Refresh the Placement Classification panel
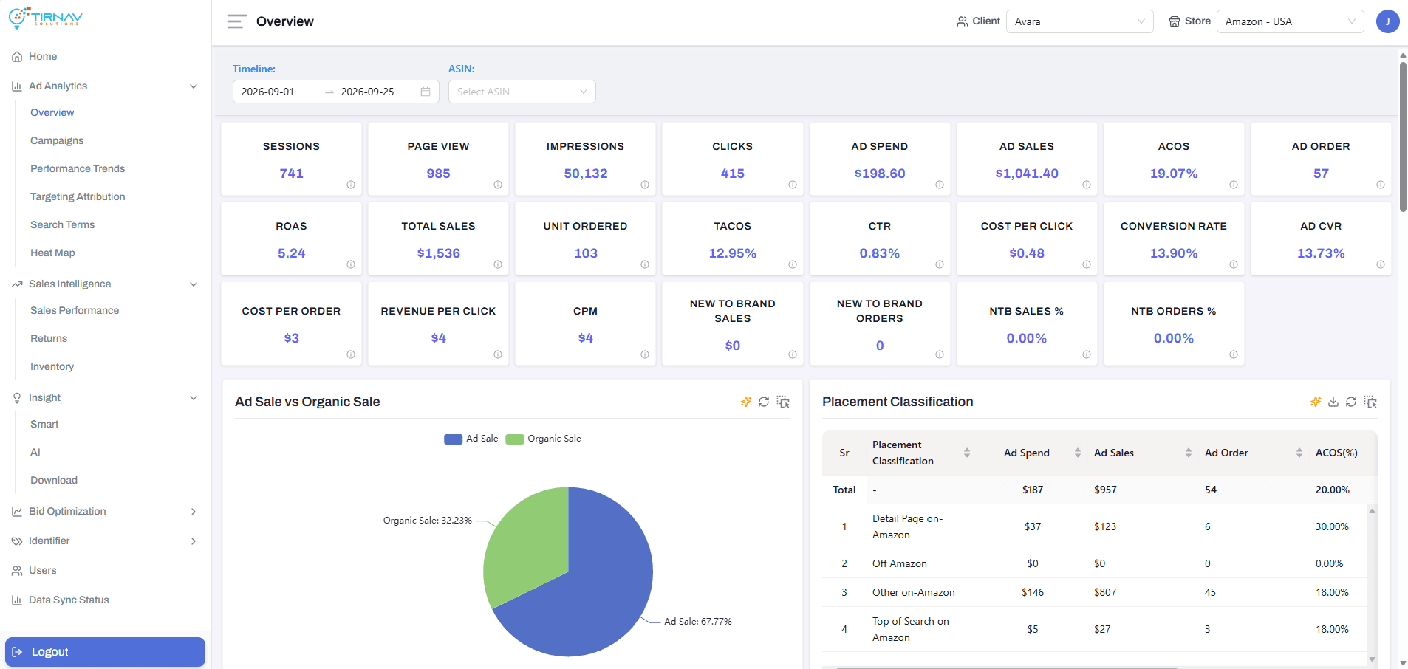Viewport: 1408px width, 669px height. pos(1351,402)
